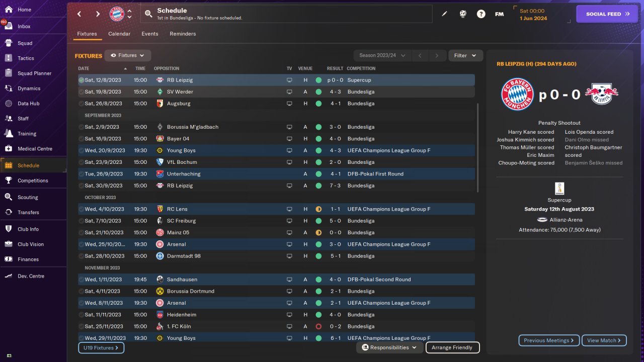644x362 pixels.
Task: Open the Season 2023/24 dropdown
Action: [382, 56]
